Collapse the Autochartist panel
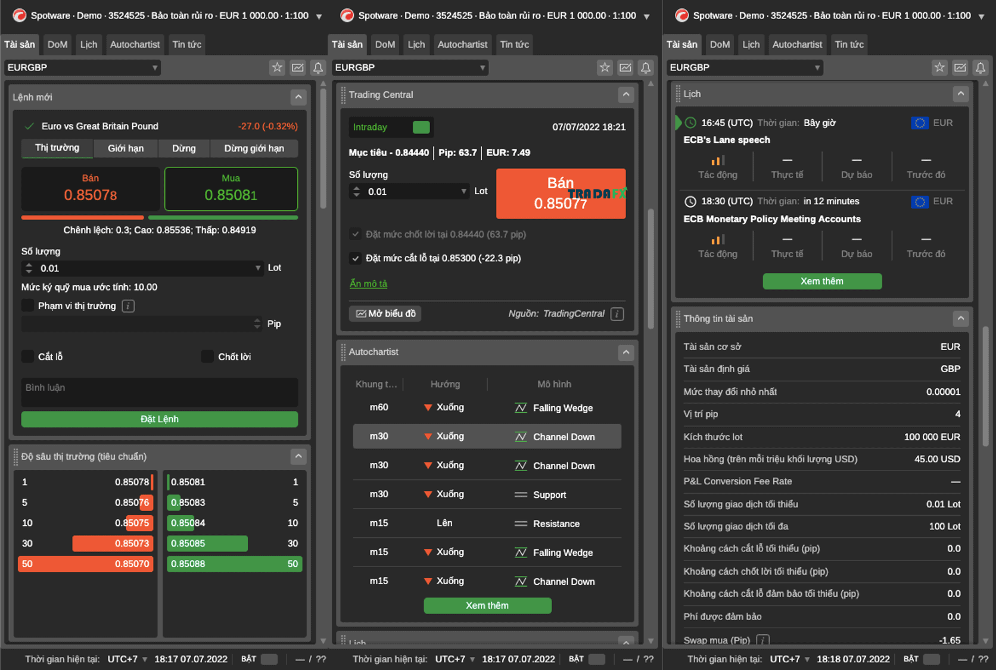This screenshot has height=670, width=996. (x=625, y=352)
